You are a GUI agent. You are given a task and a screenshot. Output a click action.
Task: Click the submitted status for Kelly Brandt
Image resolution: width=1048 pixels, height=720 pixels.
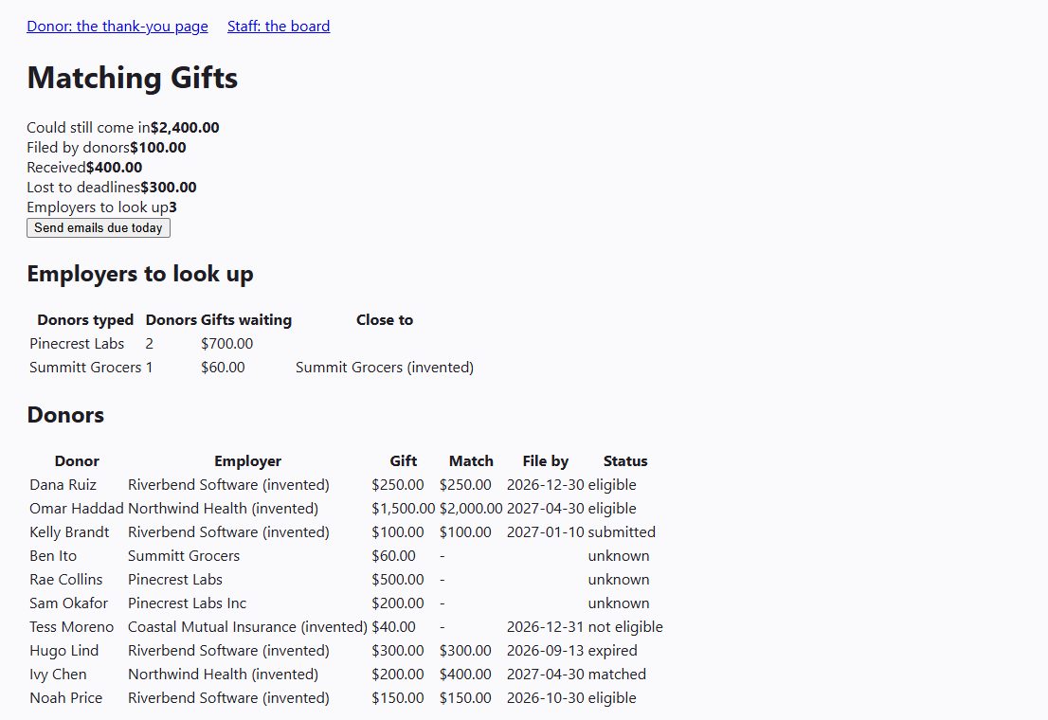(x=622, y=532)
